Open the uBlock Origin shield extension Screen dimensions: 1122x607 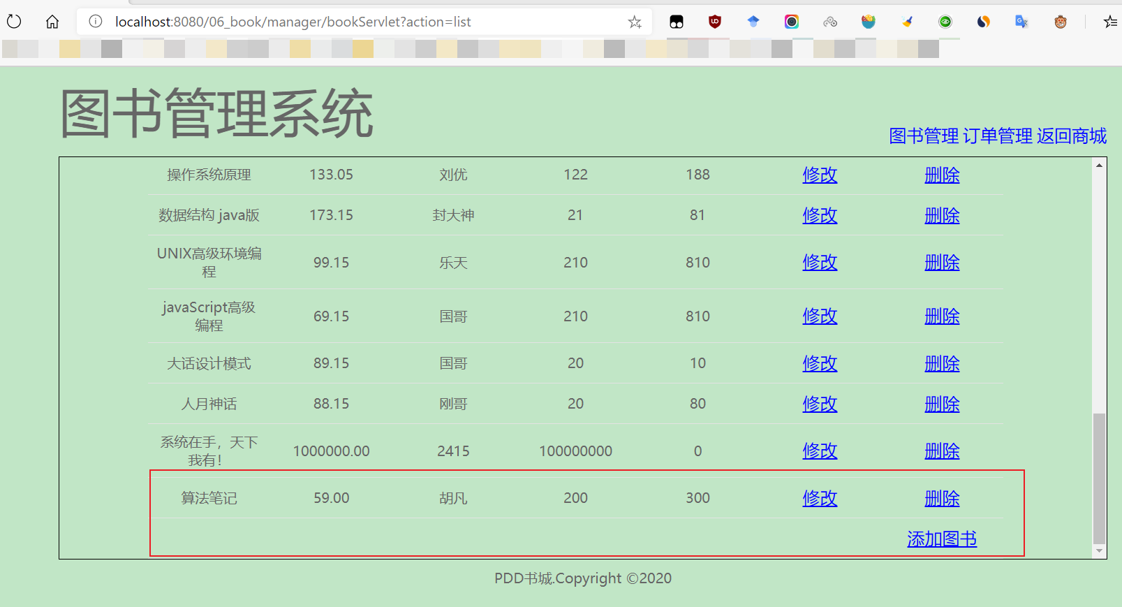(x=715, y=22)
